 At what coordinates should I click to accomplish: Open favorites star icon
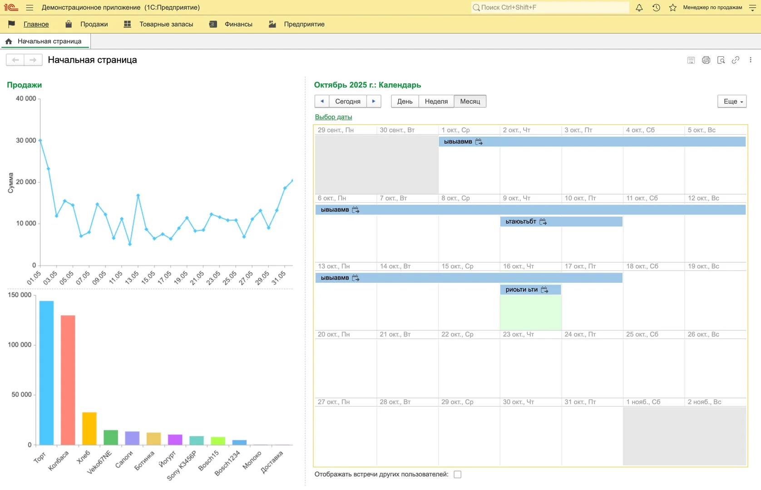[x=672, y=8]
